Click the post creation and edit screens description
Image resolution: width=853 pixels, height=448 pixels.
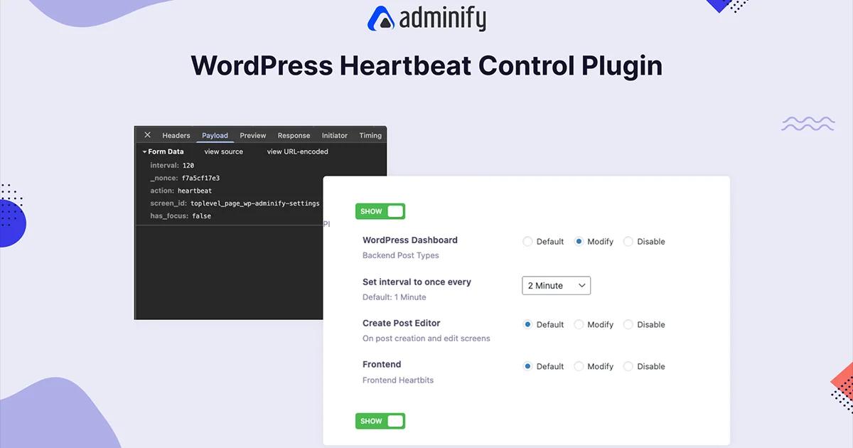[426, 338]
